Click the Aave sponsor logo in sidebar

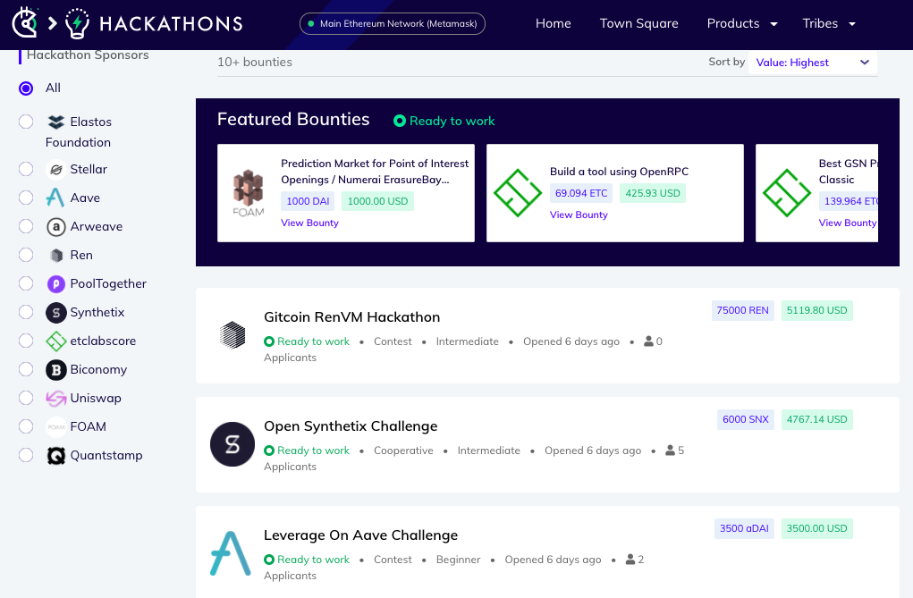[55, 198]
